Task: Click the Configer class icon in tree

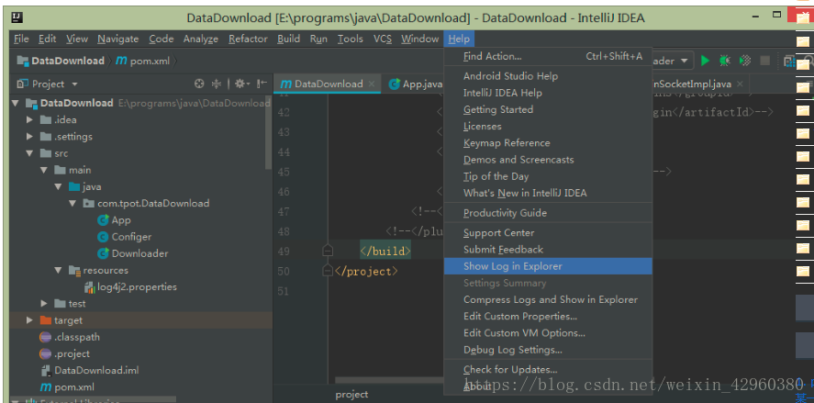Action: tap(104, 237)
